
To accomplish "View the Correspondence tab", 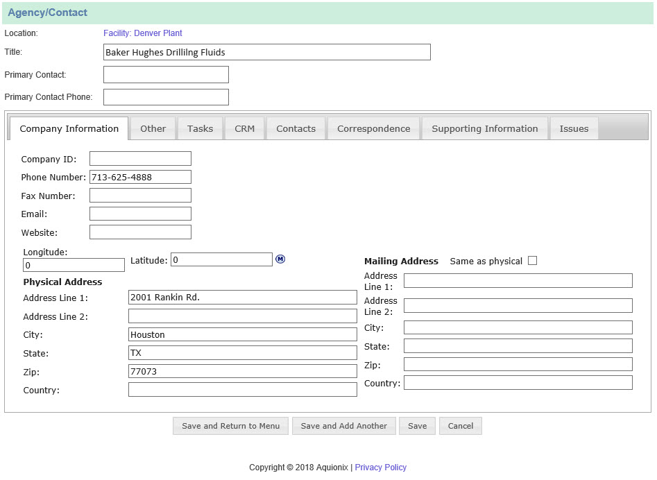I will (374, 128).
